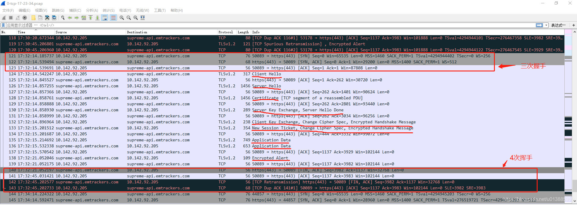
Task: Click scroll down arrow of packet list
Action: click(x=575, y=201)
